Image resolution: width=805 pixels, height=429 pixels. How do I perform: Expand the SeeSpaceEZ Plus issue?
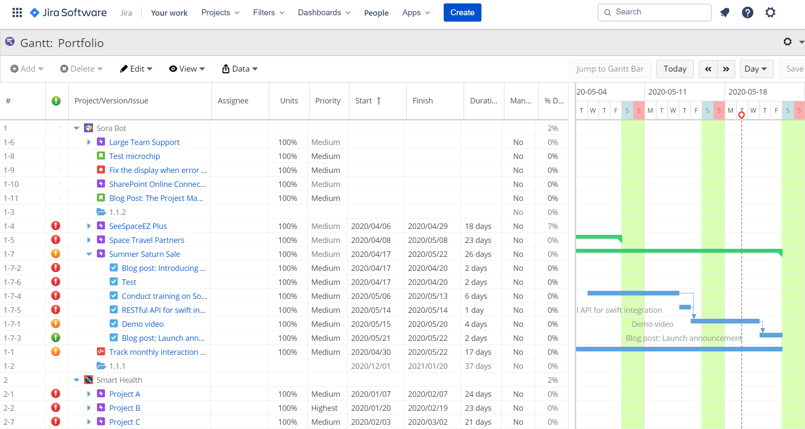pyautogui.click(x=88, y=226)
